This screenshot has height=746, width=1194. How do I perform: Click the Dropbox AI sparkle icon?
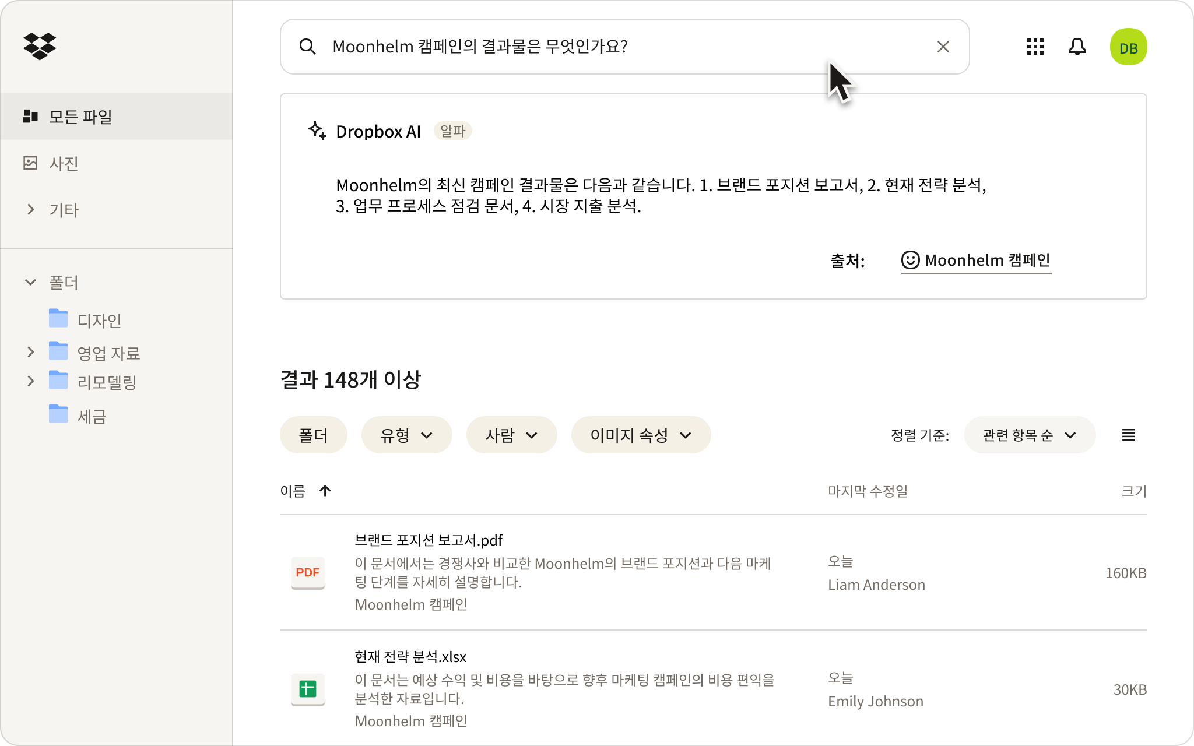tap(317, 131)
